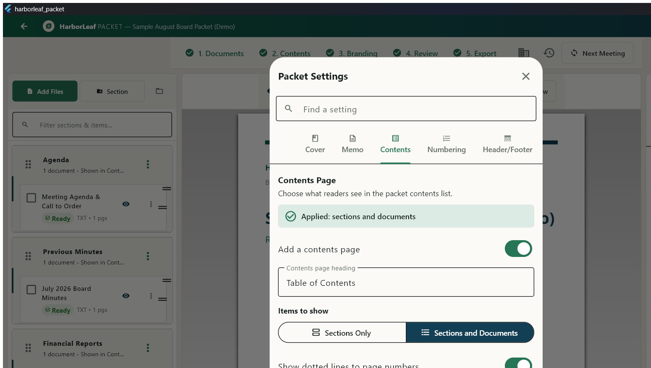Add a new Section
651x368 pixels.
pos(112,91)
